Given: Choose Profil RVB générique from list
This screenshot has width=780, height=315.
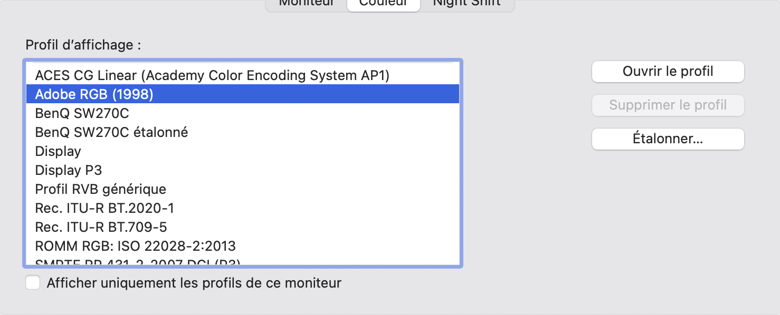Looking at the screenshot, I should (100, 189).
